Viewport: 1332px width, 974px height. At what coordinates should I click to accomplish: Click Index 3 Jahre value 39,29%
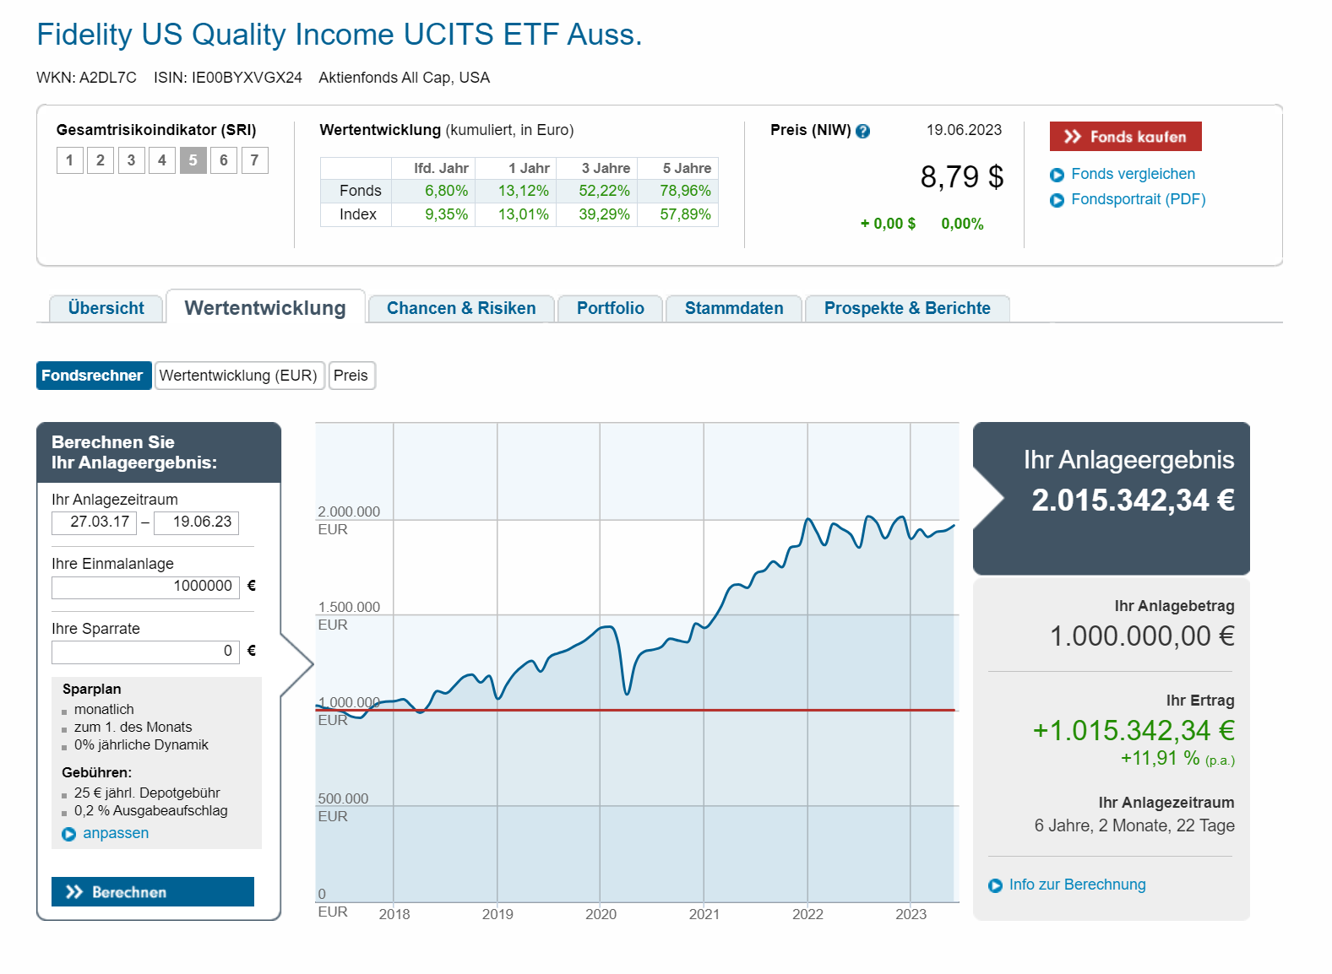pos(604,214)
